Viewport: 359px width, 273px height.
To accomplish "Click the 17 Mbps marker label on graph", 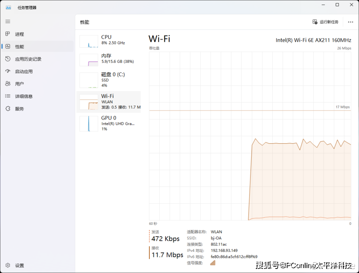I will pyautogui.click(x=343, y=107).
